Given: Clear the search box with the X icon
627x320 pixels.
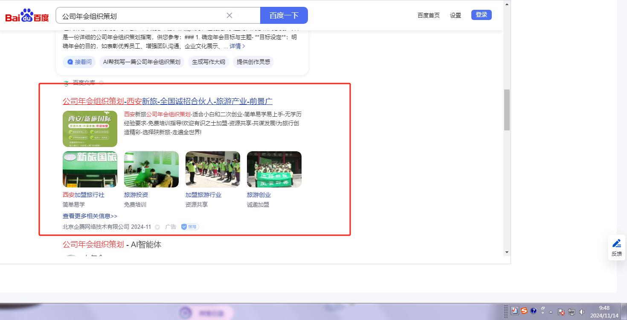Looking at the screenshot, I should click(229, 15).
